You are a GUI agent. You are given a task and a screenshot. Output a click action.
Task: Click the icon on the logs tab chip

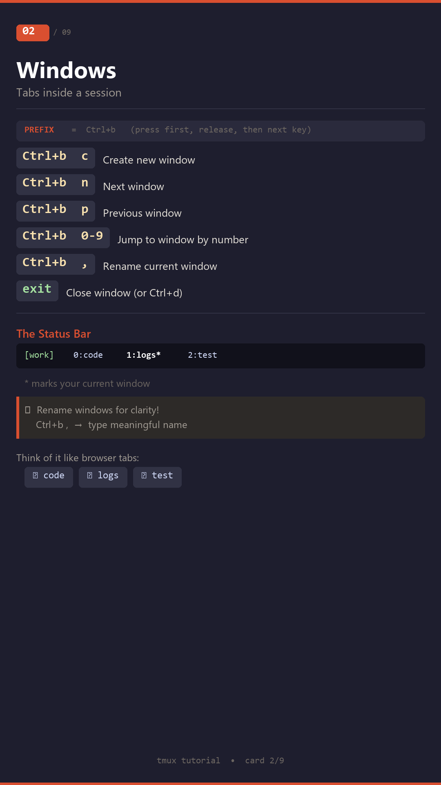[x=90, y=475]
